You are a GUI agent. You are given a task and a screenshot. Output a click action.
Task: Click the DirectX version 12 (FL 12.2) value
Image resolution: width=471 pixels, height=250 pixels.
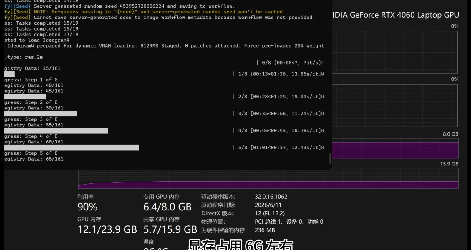pyautogui.click(x=270, y=213)
